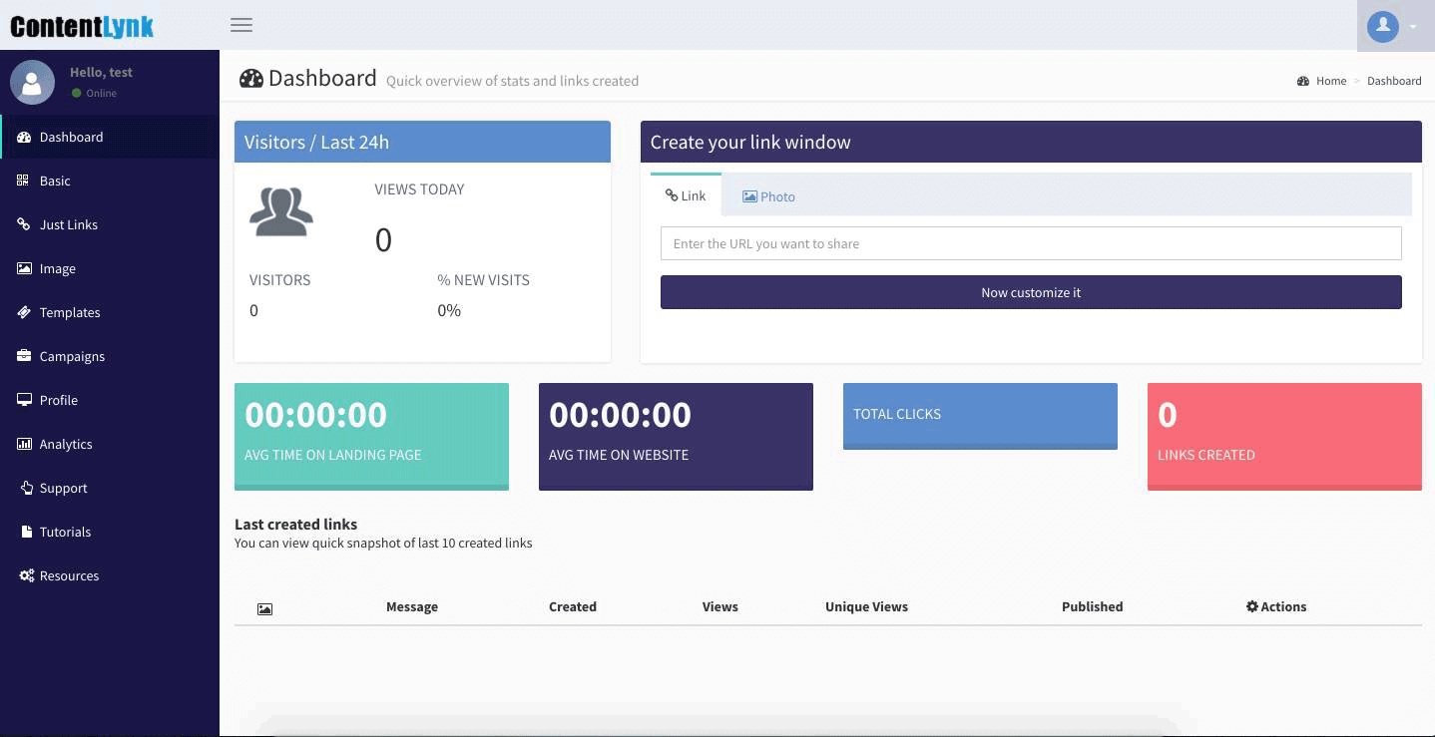Click the Resources gears icon
The image size is (1435, 737).
coord(26,575)
